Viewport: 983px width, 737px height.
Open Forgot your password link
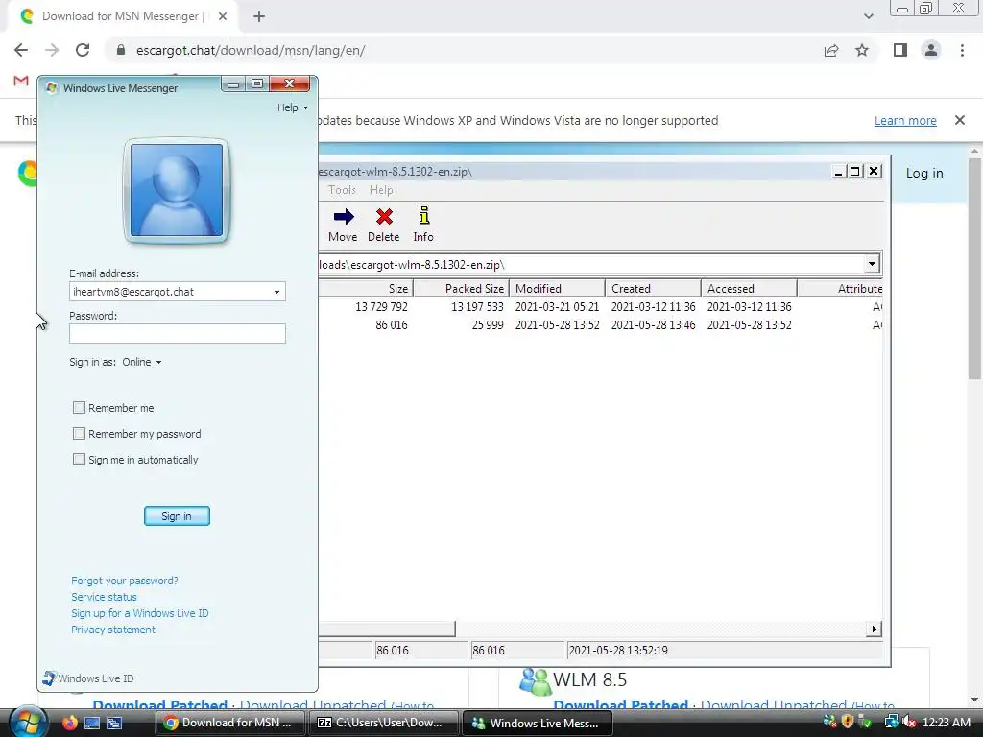tap(124, 581)
